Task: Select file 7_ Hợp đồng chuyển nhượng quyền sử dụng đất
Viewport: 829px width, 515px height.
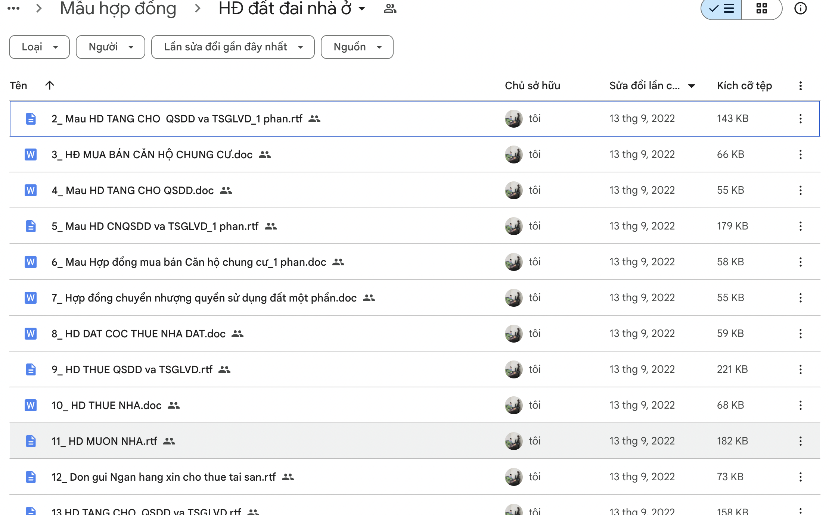Action: [x=211, y=298]
